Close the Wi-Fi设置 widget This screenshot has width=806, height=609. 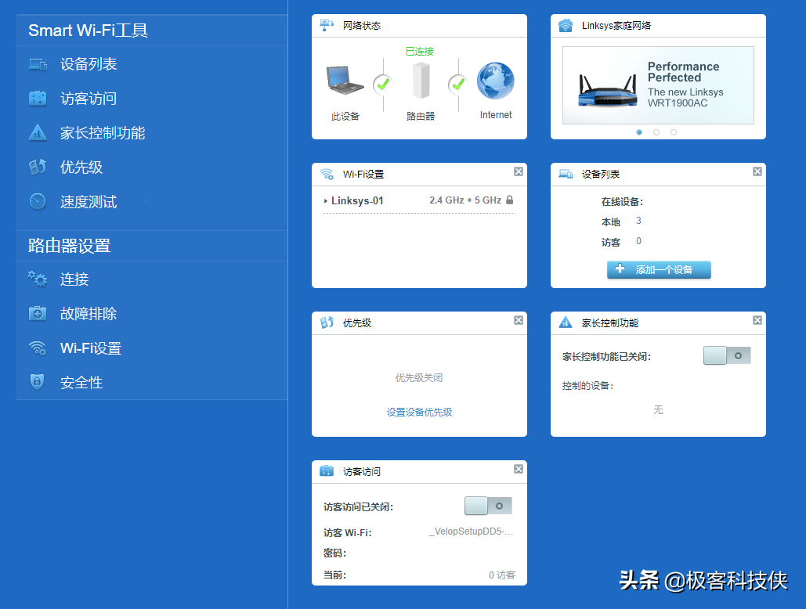[x=519, y=171]
